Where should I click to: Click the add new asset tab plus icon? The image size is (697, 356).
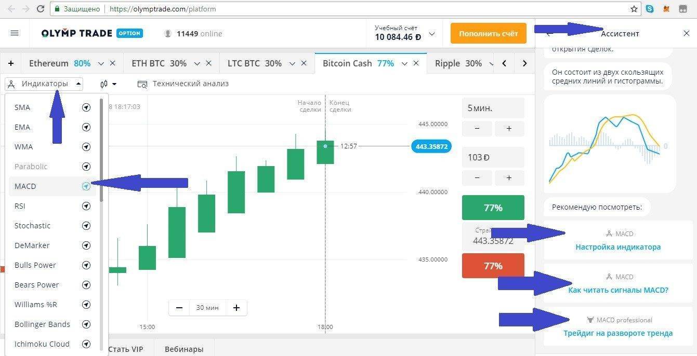coord(11,63)
